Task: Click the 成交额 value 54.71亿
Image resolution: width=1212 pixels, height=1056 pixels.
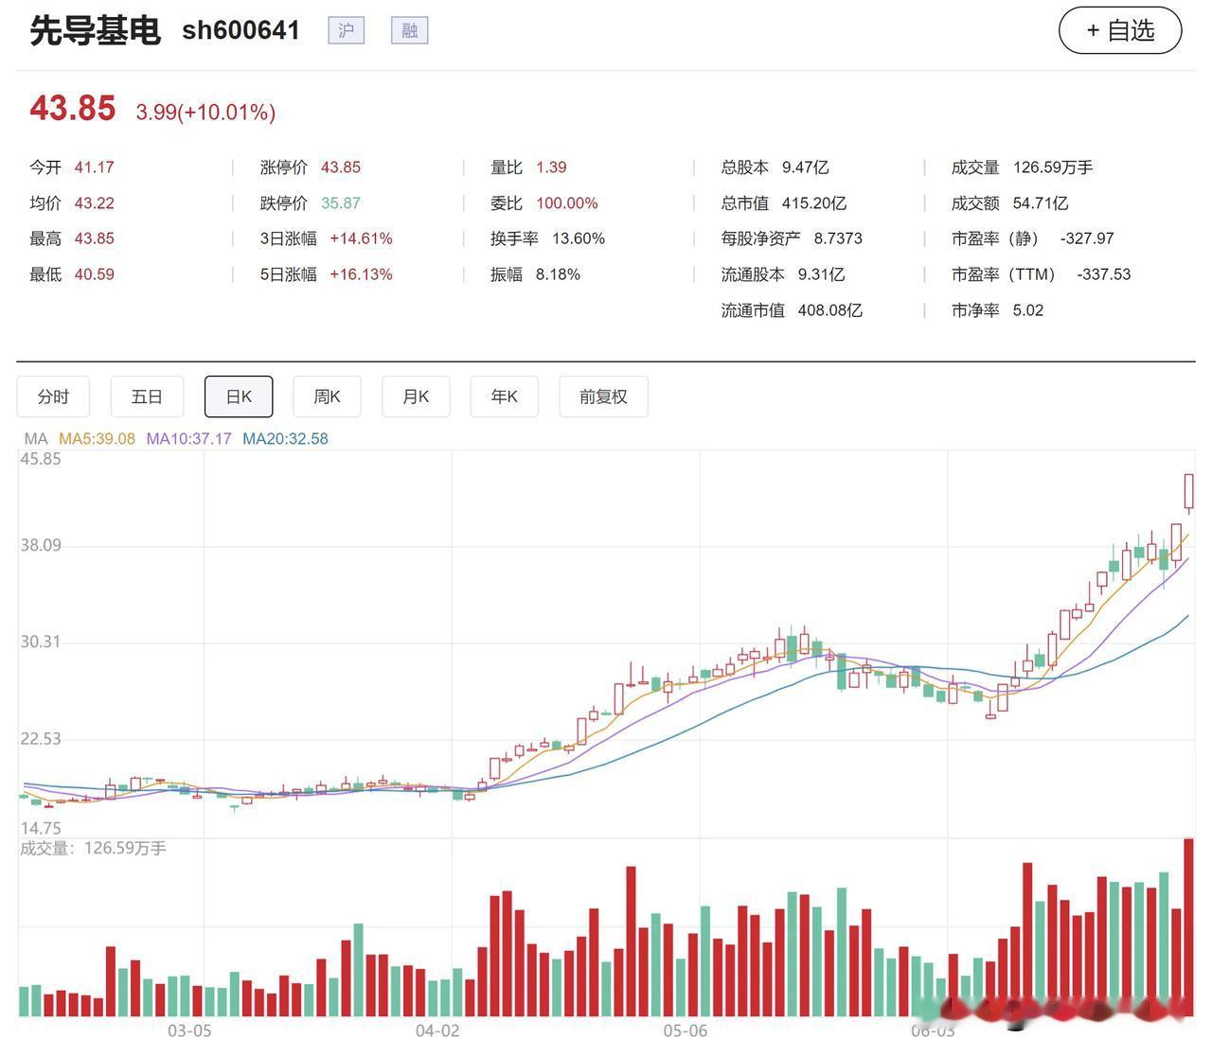Action: pos(1040,203)
